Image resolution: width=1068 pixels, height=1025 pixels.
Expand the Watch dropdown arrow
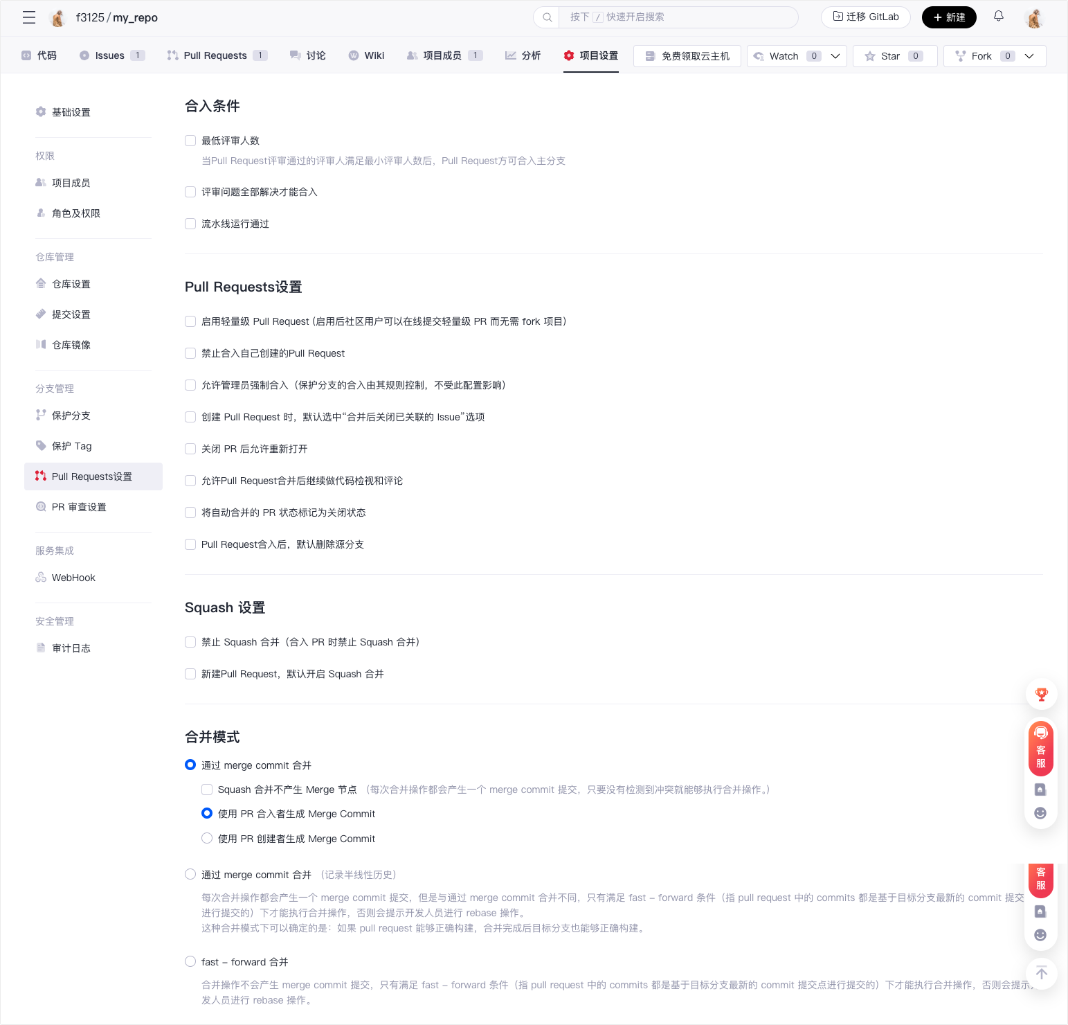(x=835, y=56)
